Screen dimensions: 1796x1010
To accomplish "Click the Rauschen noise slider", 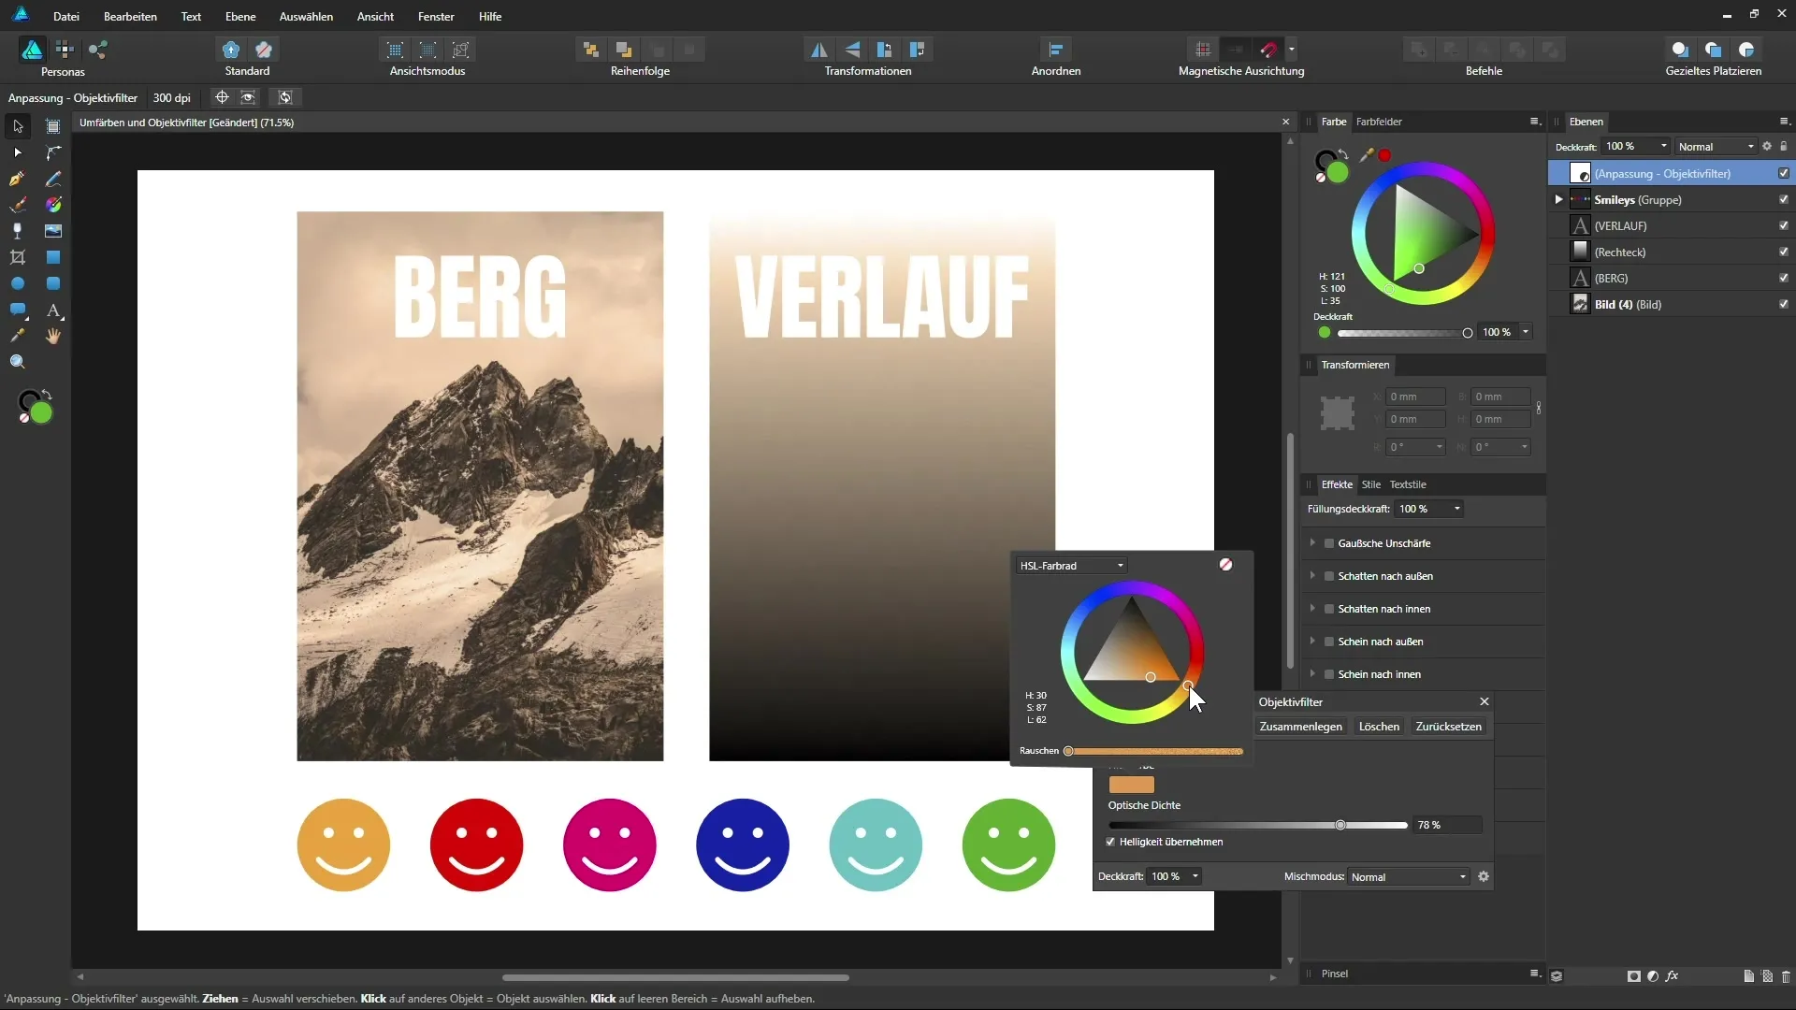I will pyautogui.click(x=1155, y=751).
